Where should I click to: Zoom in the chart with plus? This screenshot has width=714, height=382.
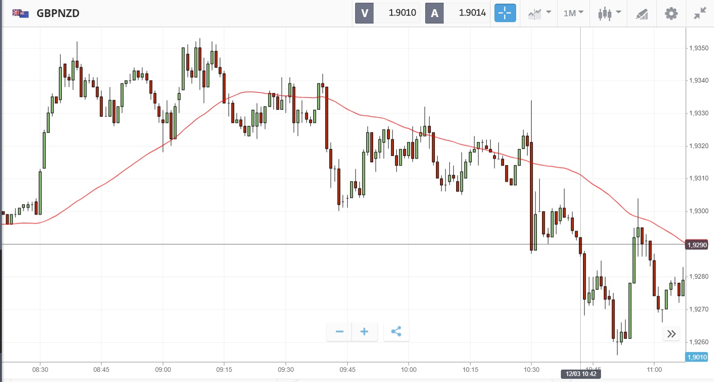tap(364, 332)
